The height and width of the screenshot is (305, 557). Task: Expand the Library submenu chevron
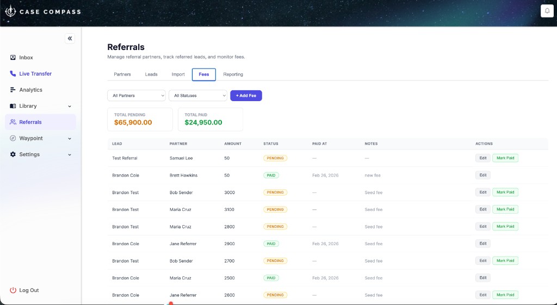click(x=70, y=106)
